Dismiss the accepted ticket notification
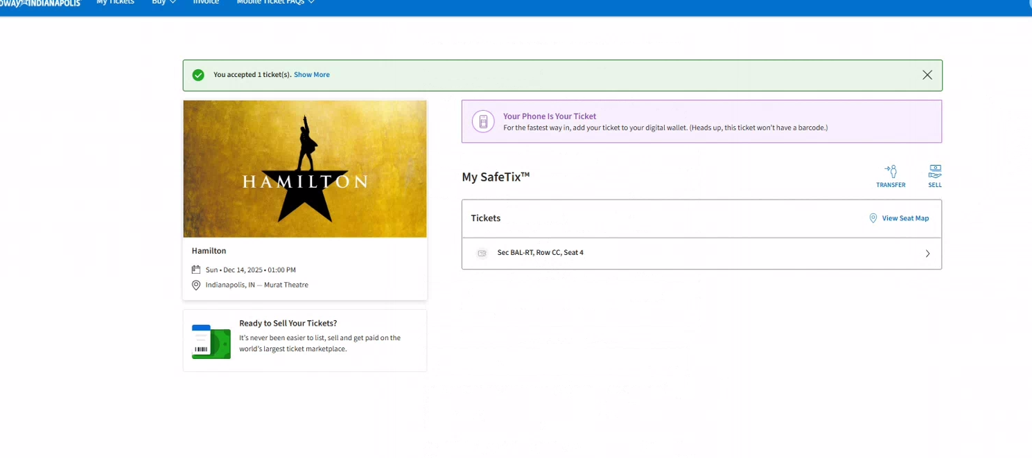 (x=927, y=75)
